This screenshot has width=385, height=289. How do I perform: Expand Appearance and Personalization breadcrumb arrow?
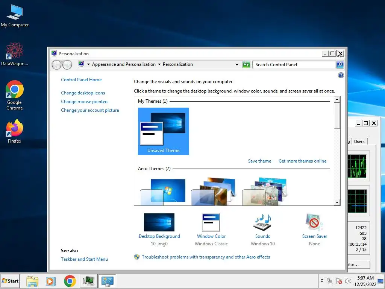click(x=159, y=64)
